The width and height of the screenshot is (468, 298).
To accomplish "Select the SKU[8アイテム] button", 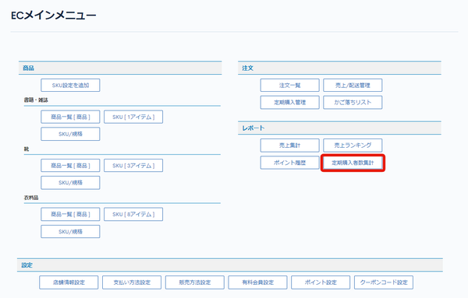I will (133, 214).
